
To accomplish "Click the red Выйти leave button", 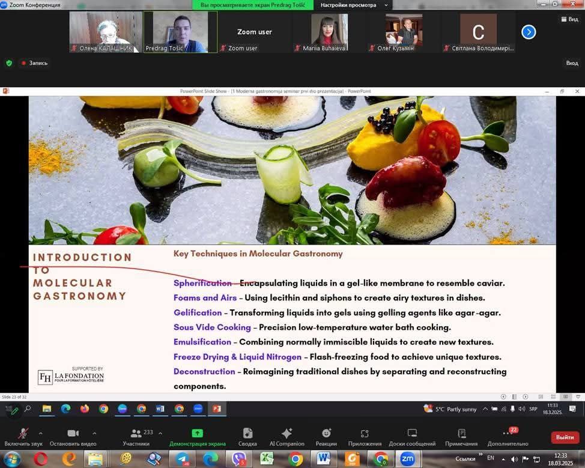I will point(565,437).
